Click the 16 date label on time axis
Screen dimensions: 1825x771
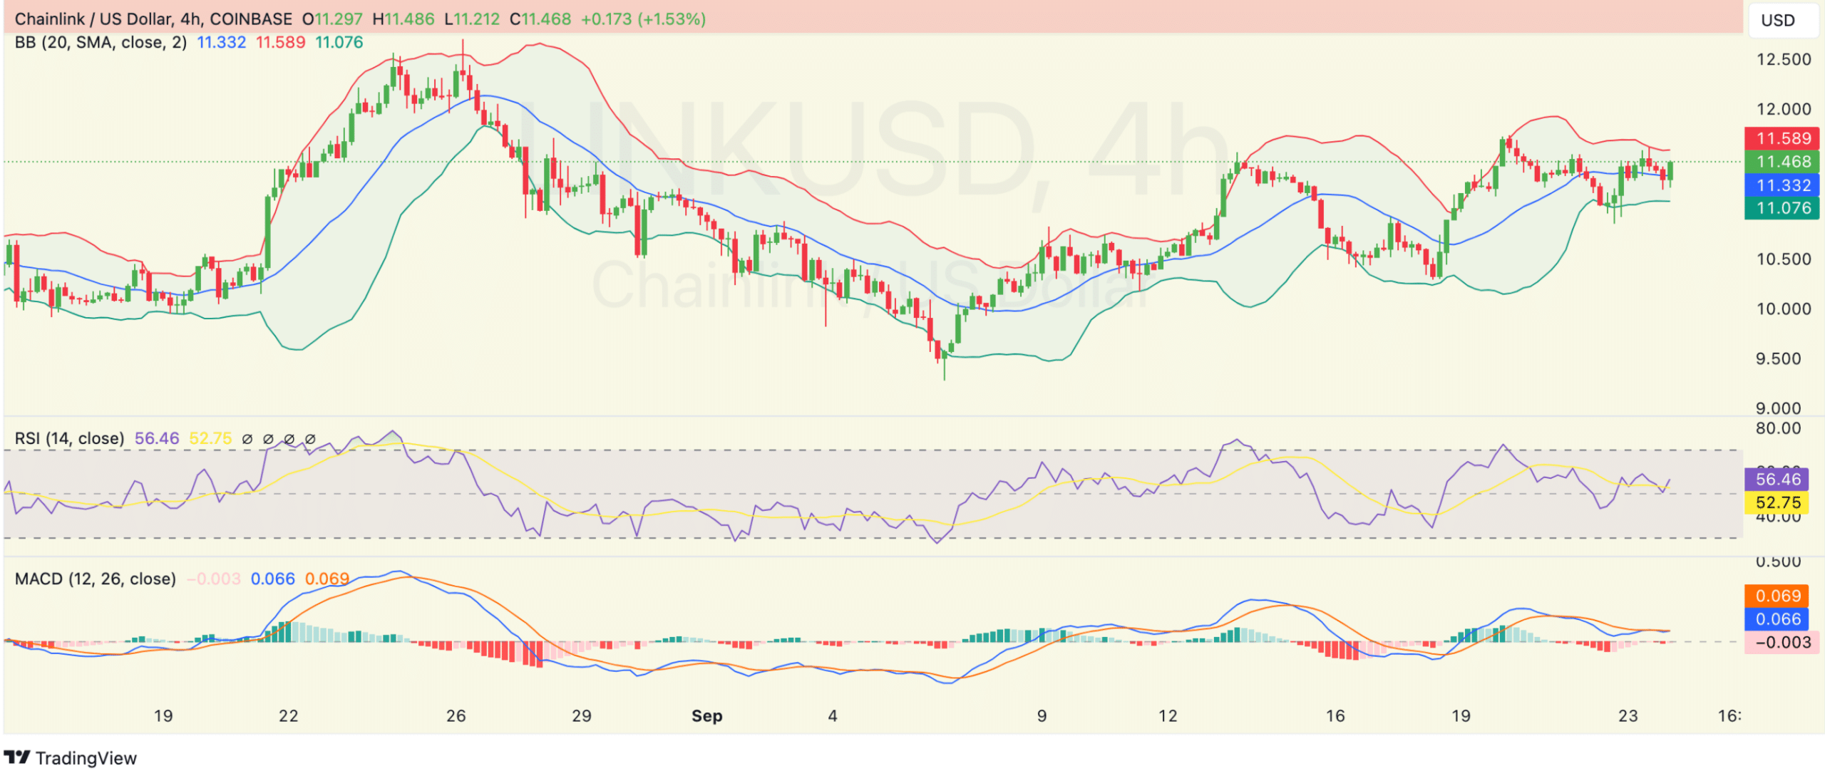[1335, 715]
